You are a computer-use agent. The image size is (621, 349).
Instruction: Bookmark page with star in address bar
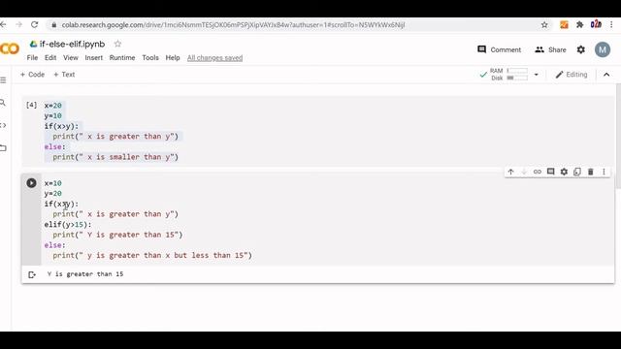coord(544,24)
